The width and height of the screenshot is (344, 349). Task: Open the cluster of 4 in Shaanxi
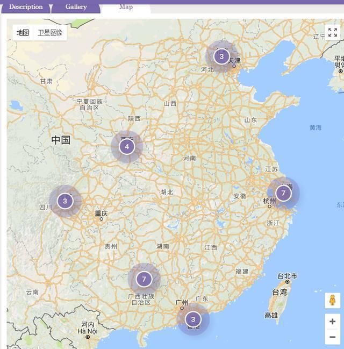point(127,146)
